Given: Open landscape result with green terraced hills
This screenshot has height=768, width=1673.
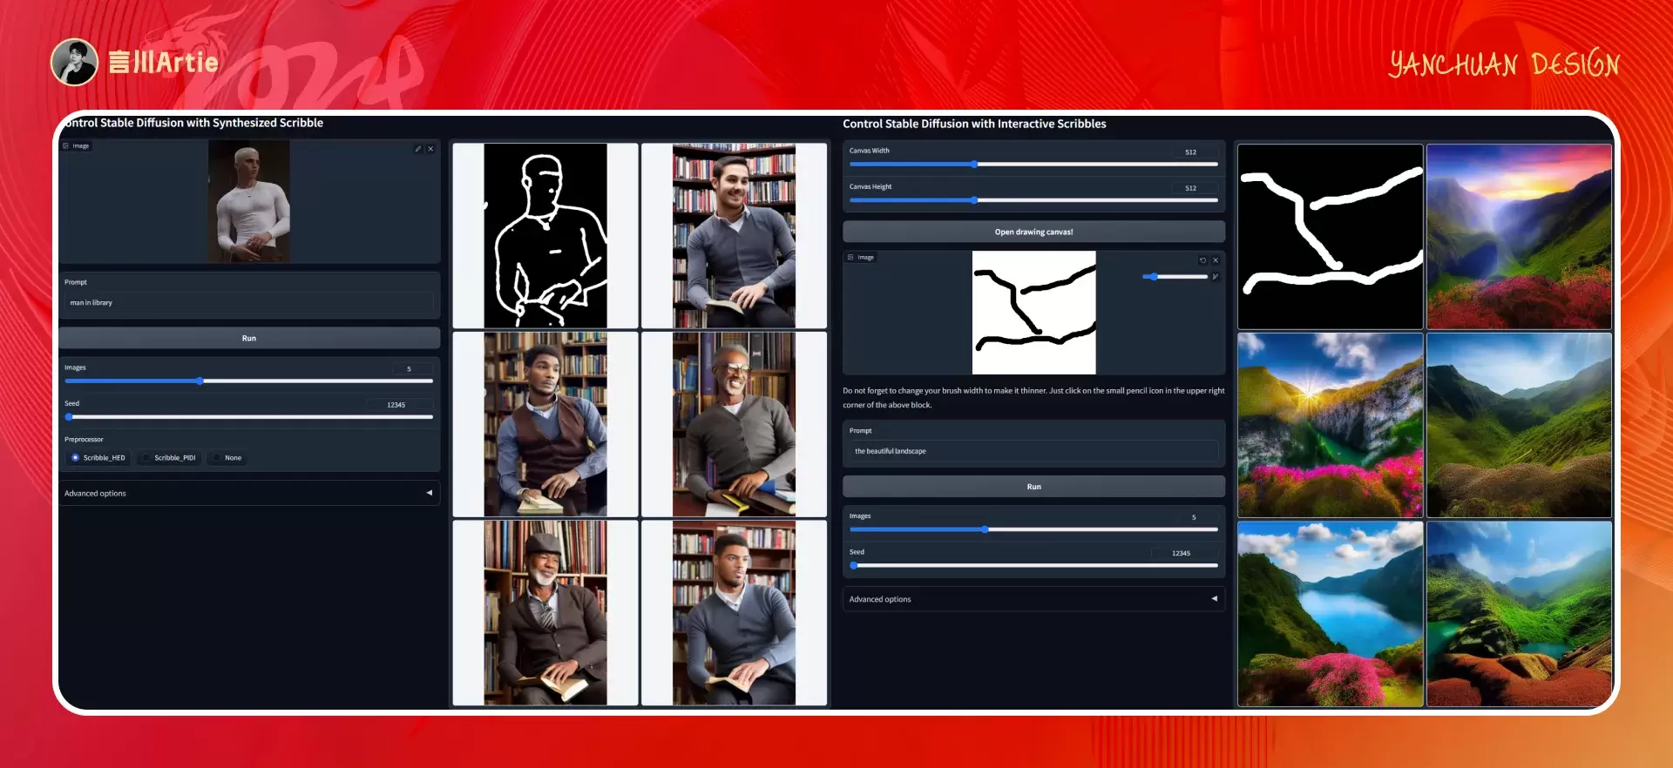Looking at the screenshot, I should (1519, 425).
